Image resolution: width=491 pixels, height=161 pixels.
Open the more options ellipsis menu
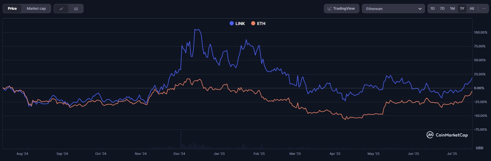(484, 9)
